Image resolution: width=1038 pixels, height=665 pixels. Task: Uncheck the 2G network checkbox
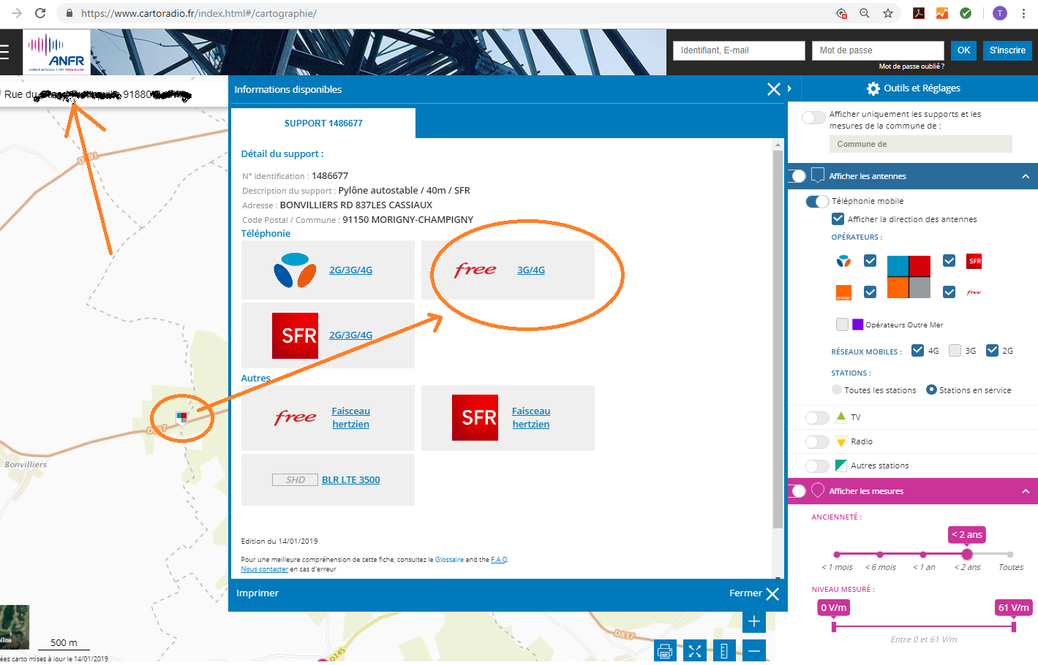[992, 350]
